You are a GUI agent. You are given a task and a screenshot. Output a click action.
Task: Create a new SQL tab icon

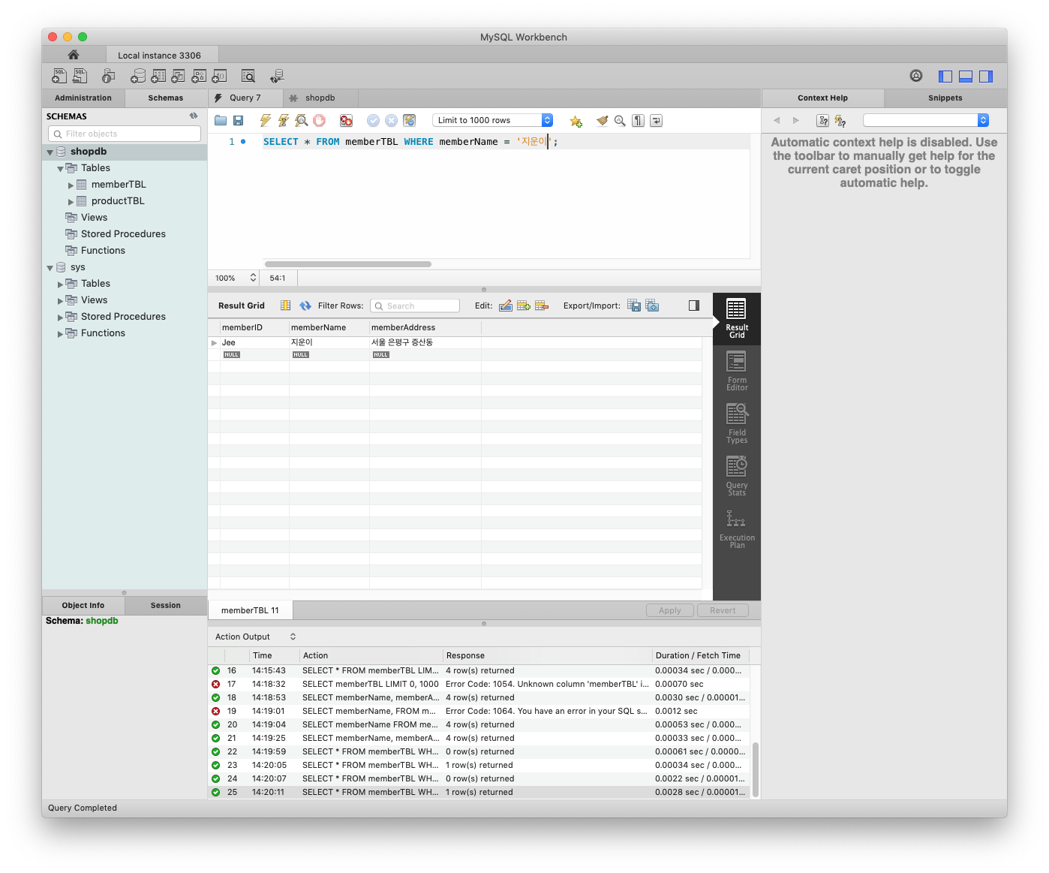coord(59,76)
